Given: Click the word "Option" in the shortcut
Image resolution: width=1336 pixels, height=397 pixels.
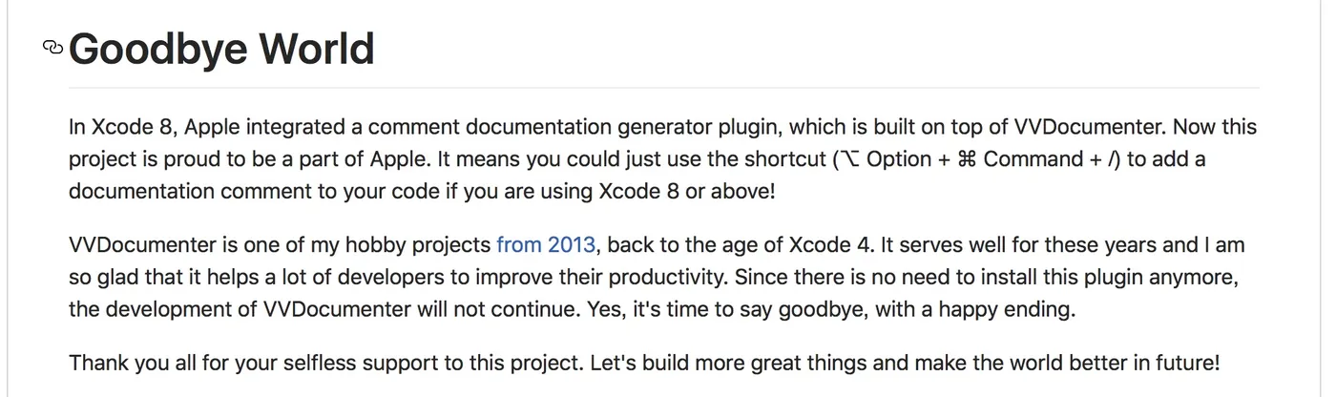Looking at the screenshot, I should coord(898,158).
